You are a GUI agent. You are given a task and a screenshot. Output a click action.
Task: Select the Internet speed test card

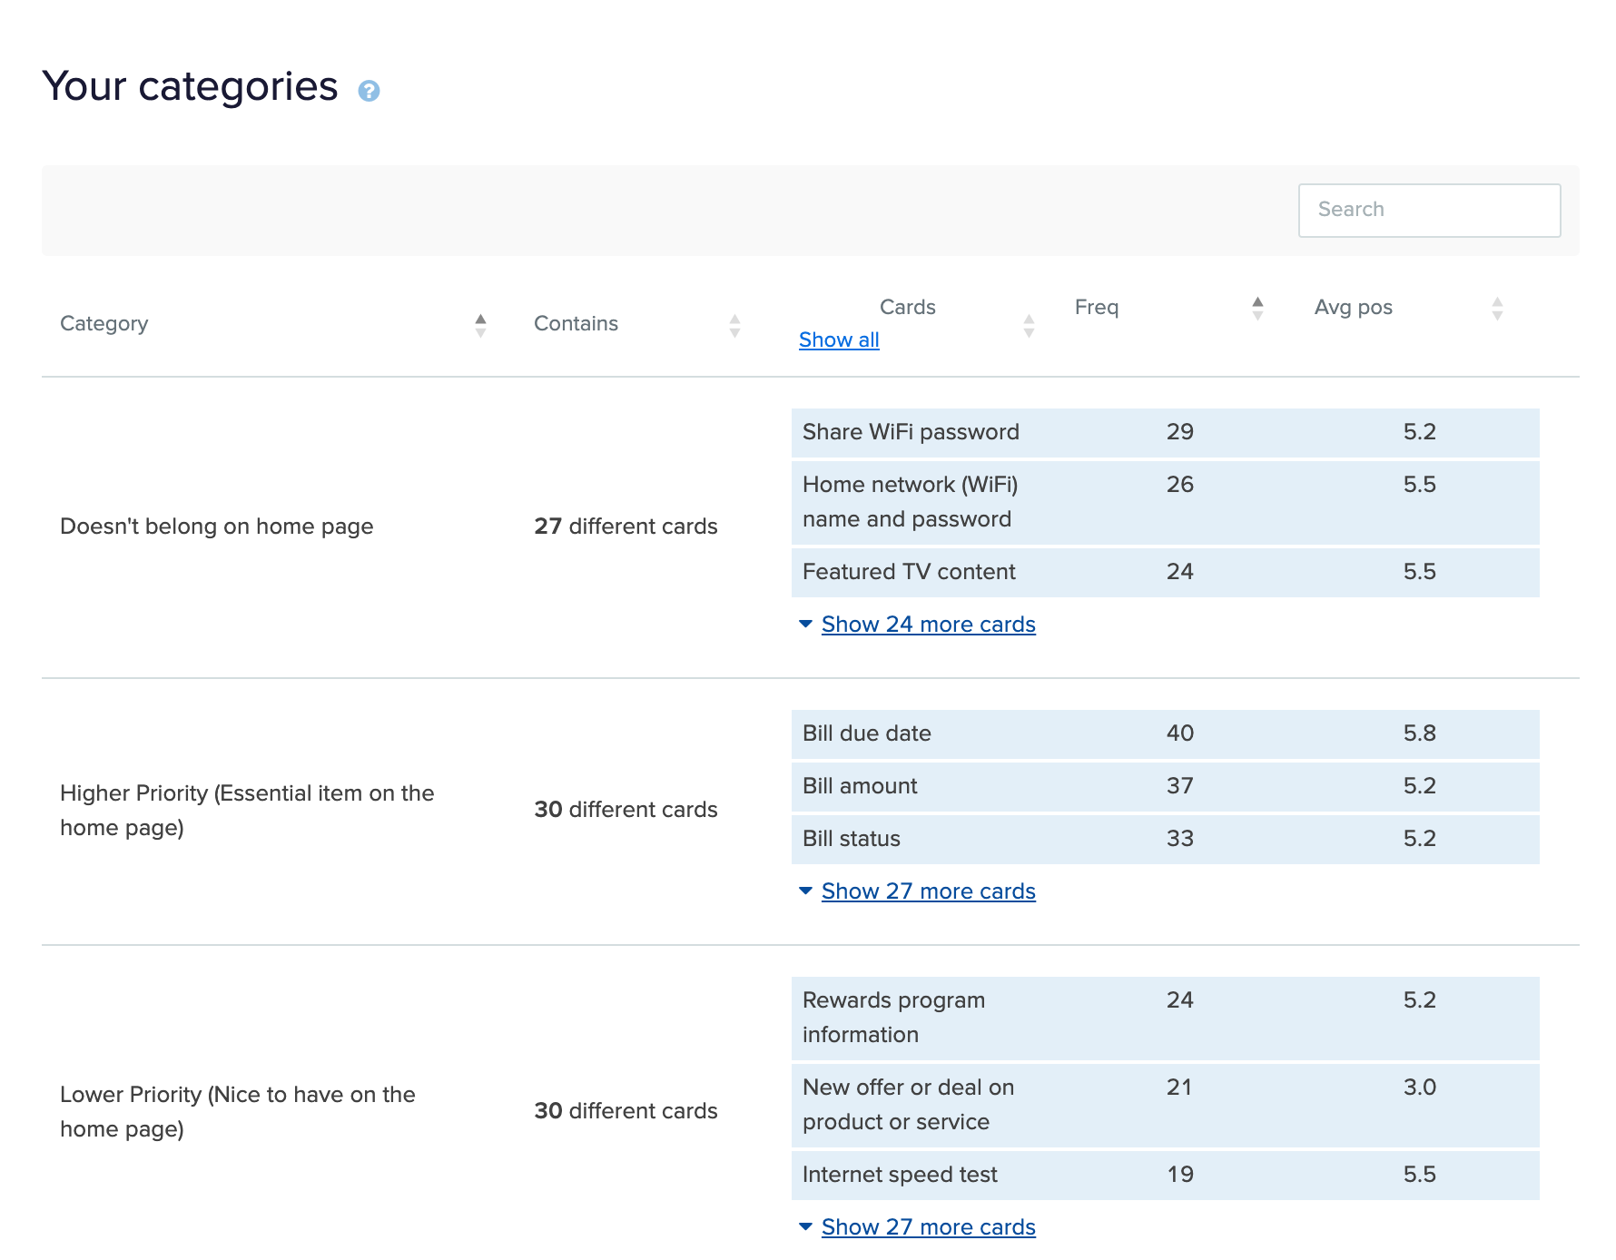pos(1165,1175)
